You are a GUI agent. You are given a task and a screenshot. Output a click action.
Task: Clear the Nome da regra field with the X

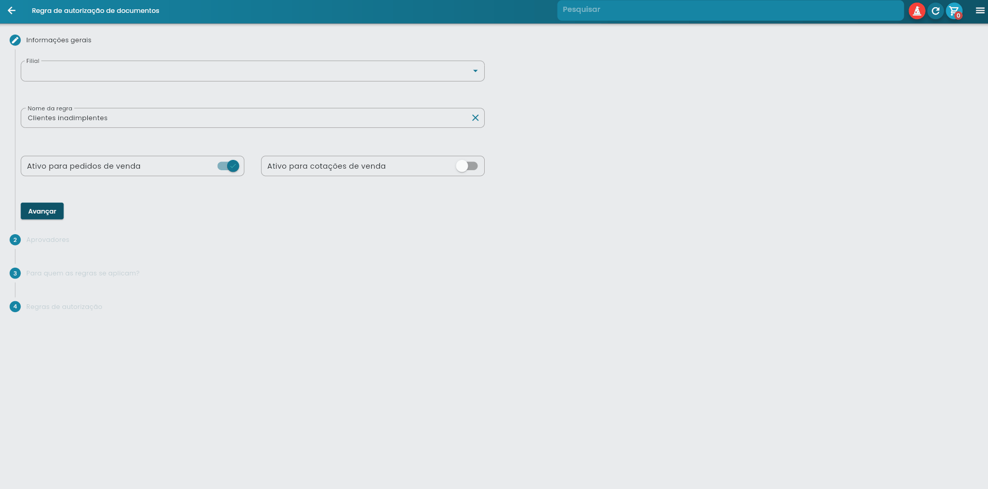click(475, 118)
